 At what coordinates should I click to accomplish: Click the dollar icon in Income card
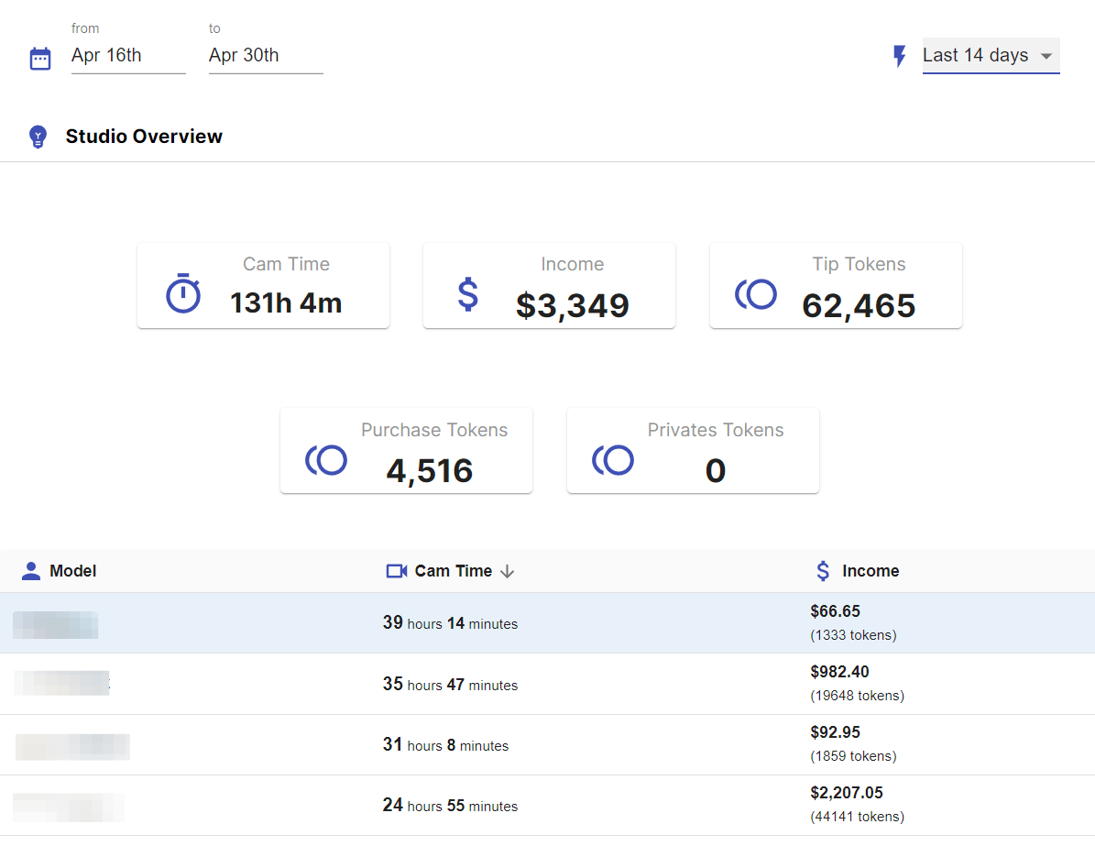point(468,294)
